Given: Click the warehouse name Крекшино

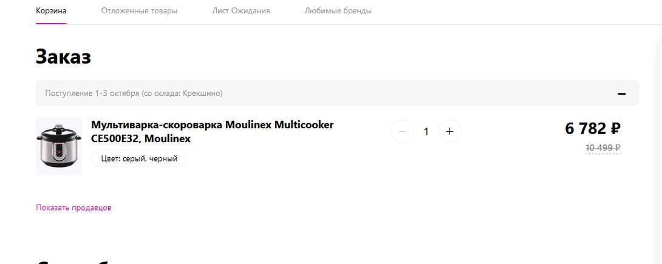Looking at the screenshot, I should pos(201,93).
